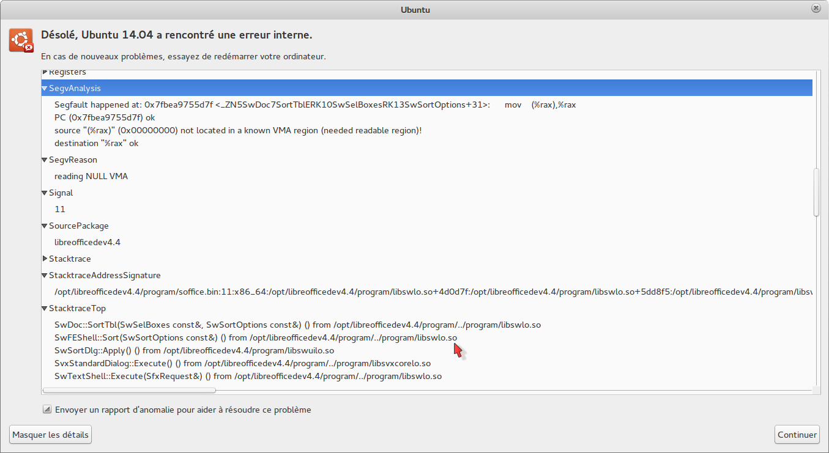Viewport: 829px width, 453px height.
Task: Close the Ubuntu error dialog window
Action: [x=816, y=9]
